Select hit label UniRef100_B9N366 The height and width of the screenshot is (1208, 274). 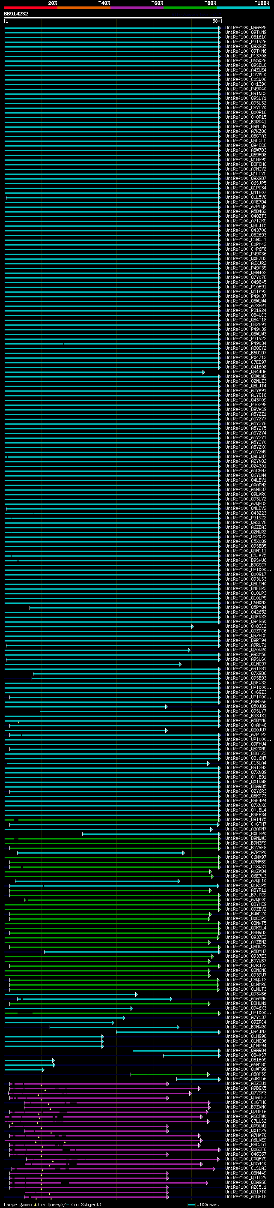(246, 701)
